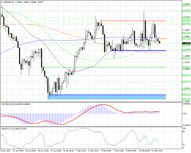This screenshot has width=191, height=153.
Task: Click the light blue demand zone rectangle
Action: 107,97
